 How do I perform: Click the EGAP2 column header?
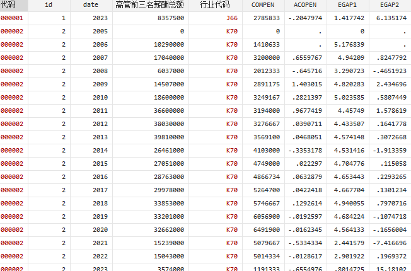click(389, 4)
